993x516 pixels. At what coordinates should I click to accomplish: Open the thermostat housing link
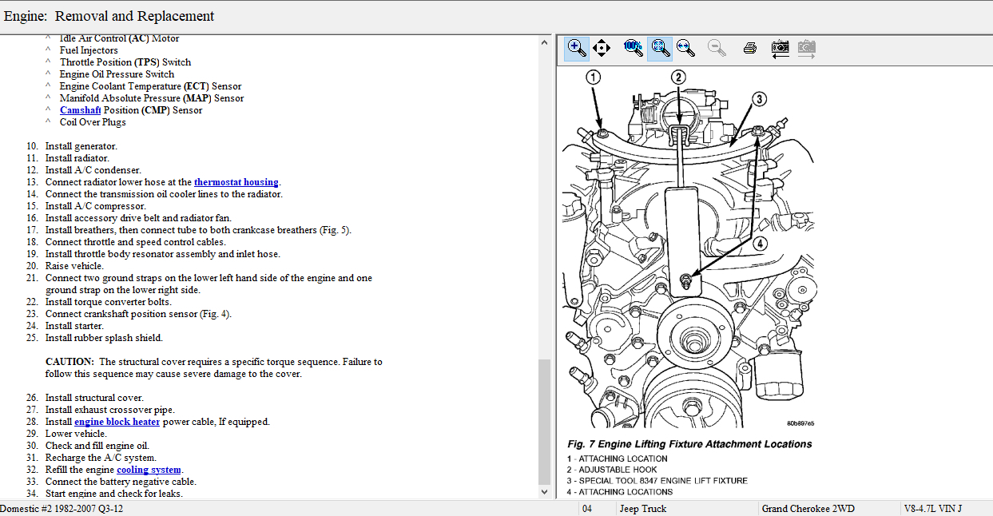click(236, 182)
